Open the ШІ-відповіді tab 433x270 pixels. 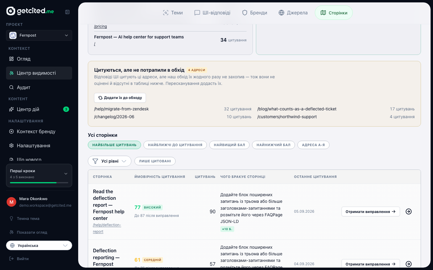tap(212, 13)
